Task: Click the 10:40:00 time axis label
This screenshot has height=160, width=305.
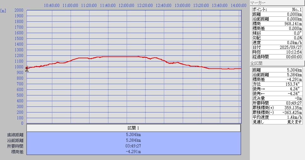Action: pos(52,5)
